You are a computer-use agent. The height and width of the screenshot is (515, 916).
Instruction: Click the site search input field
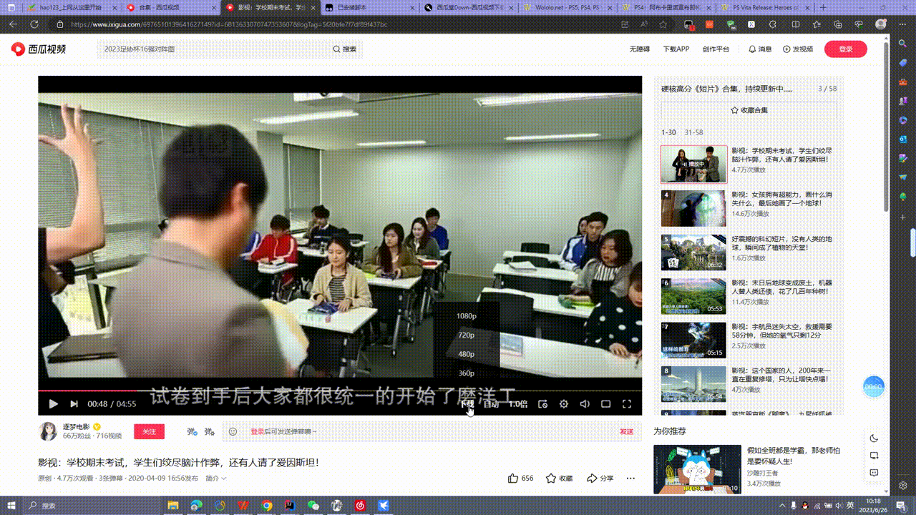tap(211, 49)
